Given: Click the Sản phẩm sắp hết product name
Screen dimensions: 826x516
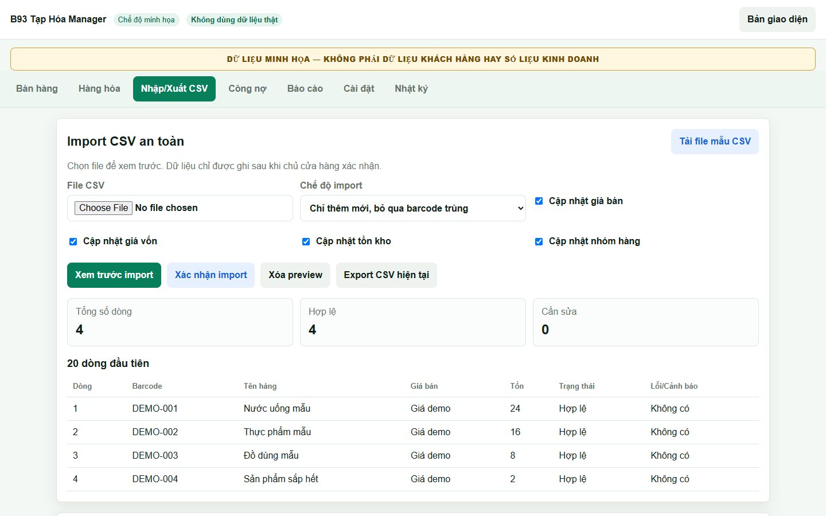Looking at the screenshot, I should coord(280,479).
